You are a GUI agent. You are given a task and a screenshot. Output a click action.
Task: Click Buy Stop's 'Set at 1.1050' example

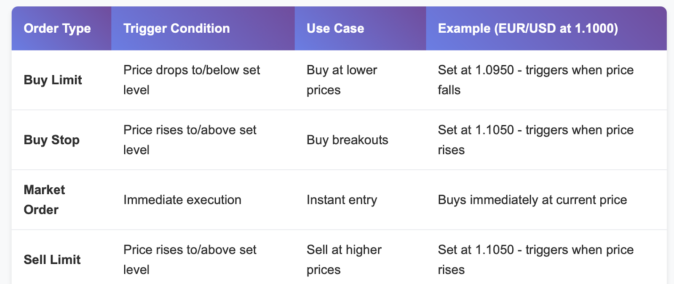point(535,140)
